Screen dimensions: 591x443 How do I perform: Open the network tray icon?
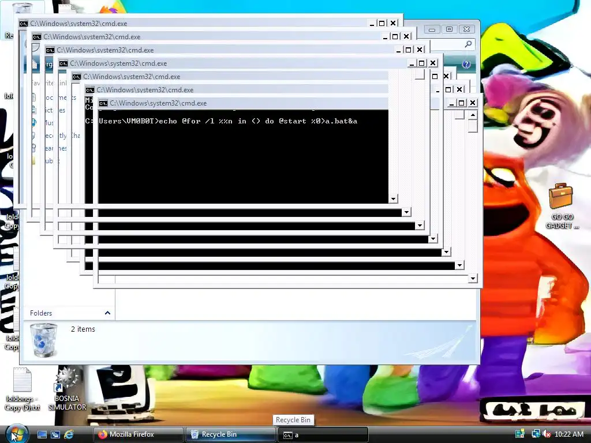click(535, 434)
